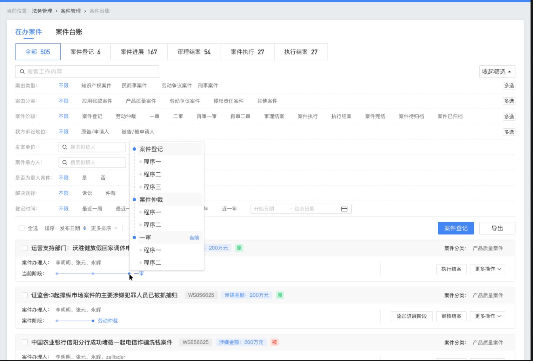
Task: Click the 劳动仲裁 stage dot in second case
Action: tap(93, 321)
